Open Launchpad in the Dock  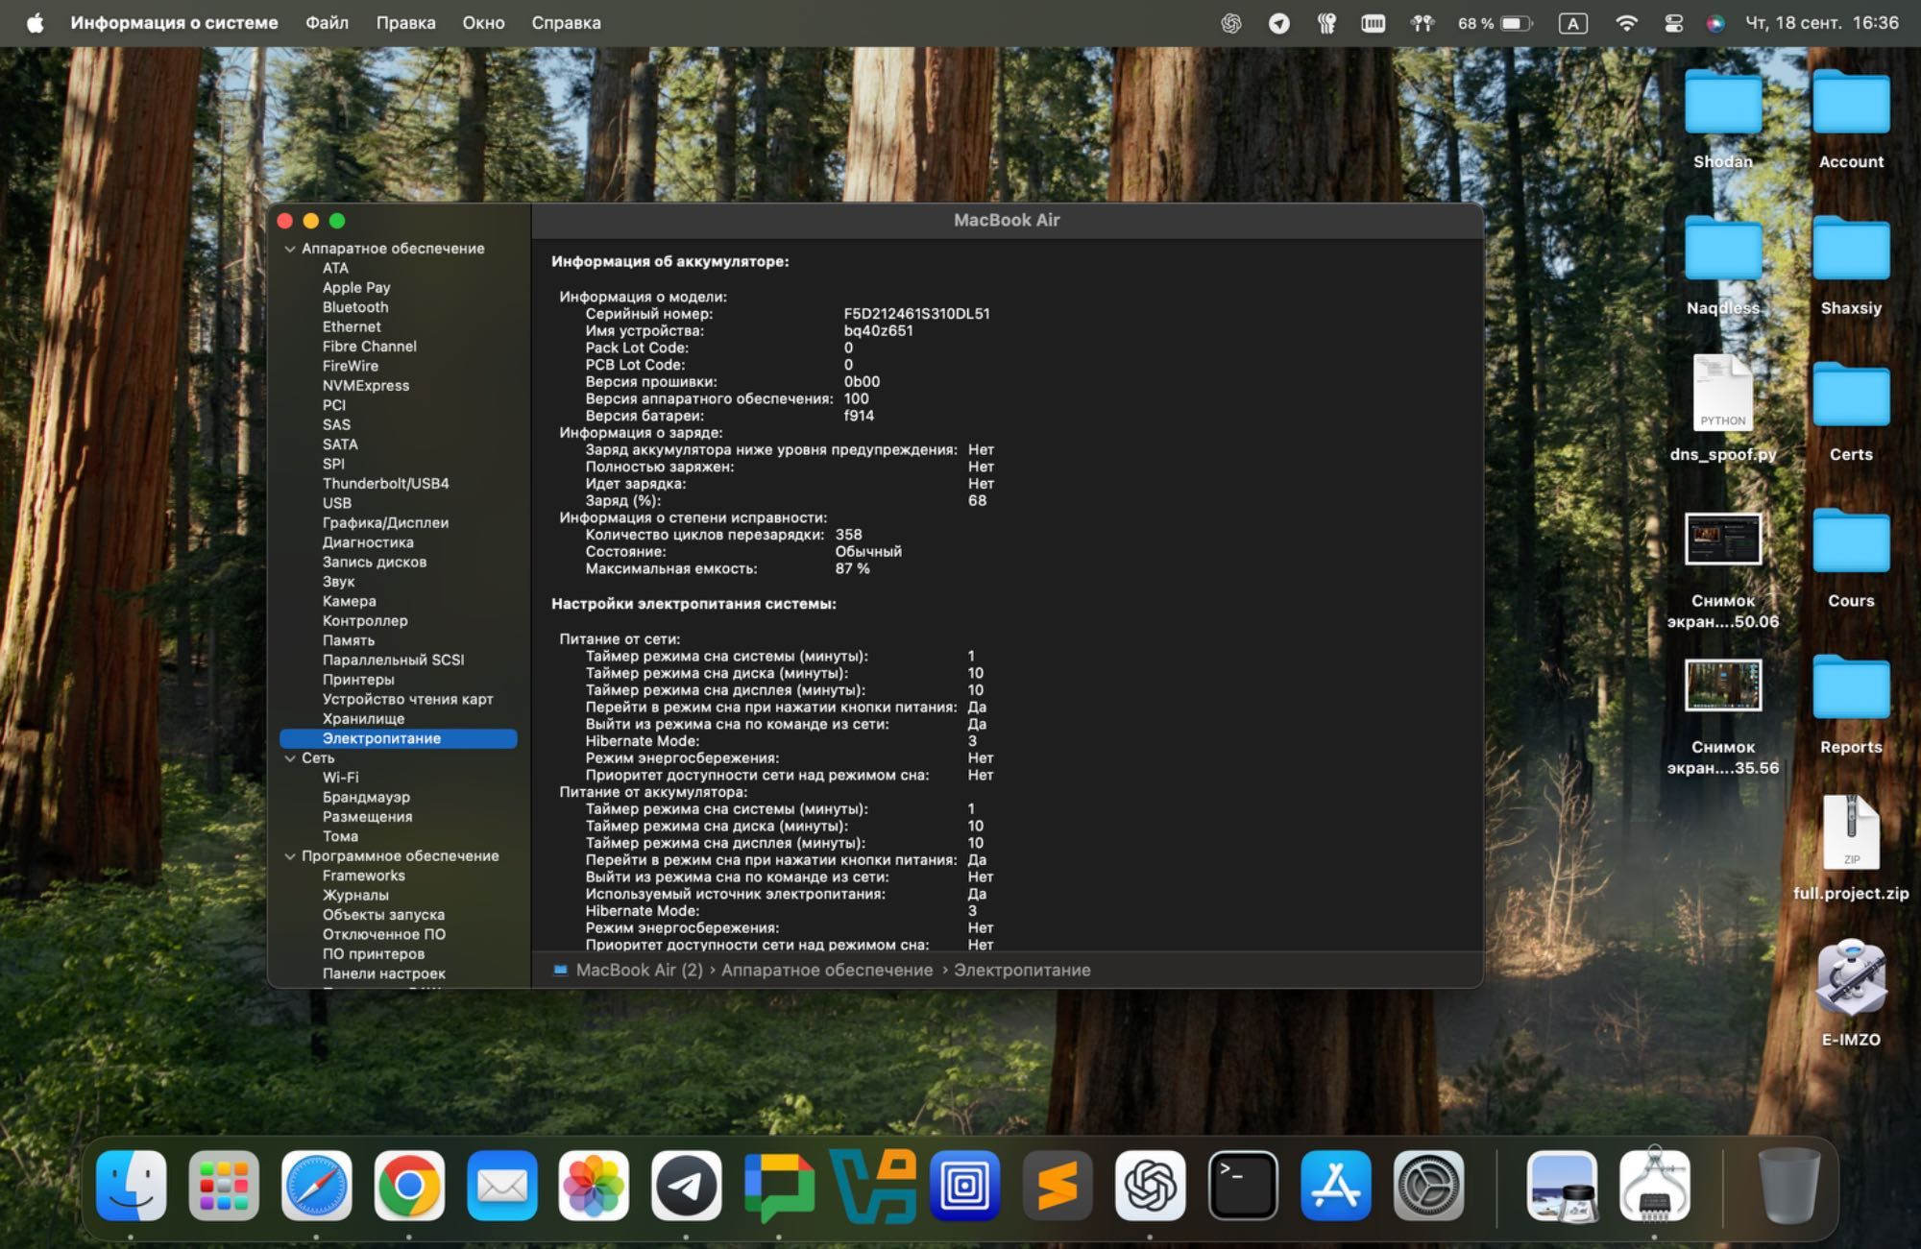coord(224,1186)
